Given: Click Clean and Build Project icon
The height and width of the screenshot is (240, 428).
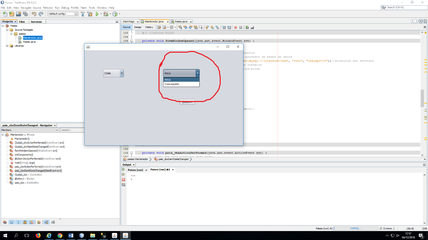Looking at the screenshot, I should click(x=90, y=14).
